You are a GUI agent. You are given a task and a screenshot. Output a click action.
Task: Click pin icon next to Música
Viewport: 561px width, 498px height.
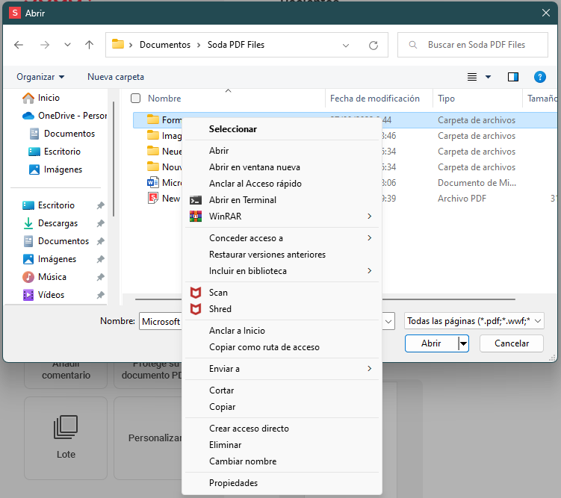pyautogui.click(x=101, y=277)
